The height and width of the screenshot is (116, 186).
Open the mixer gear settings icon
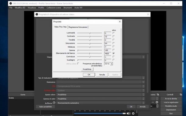point(133,113)
